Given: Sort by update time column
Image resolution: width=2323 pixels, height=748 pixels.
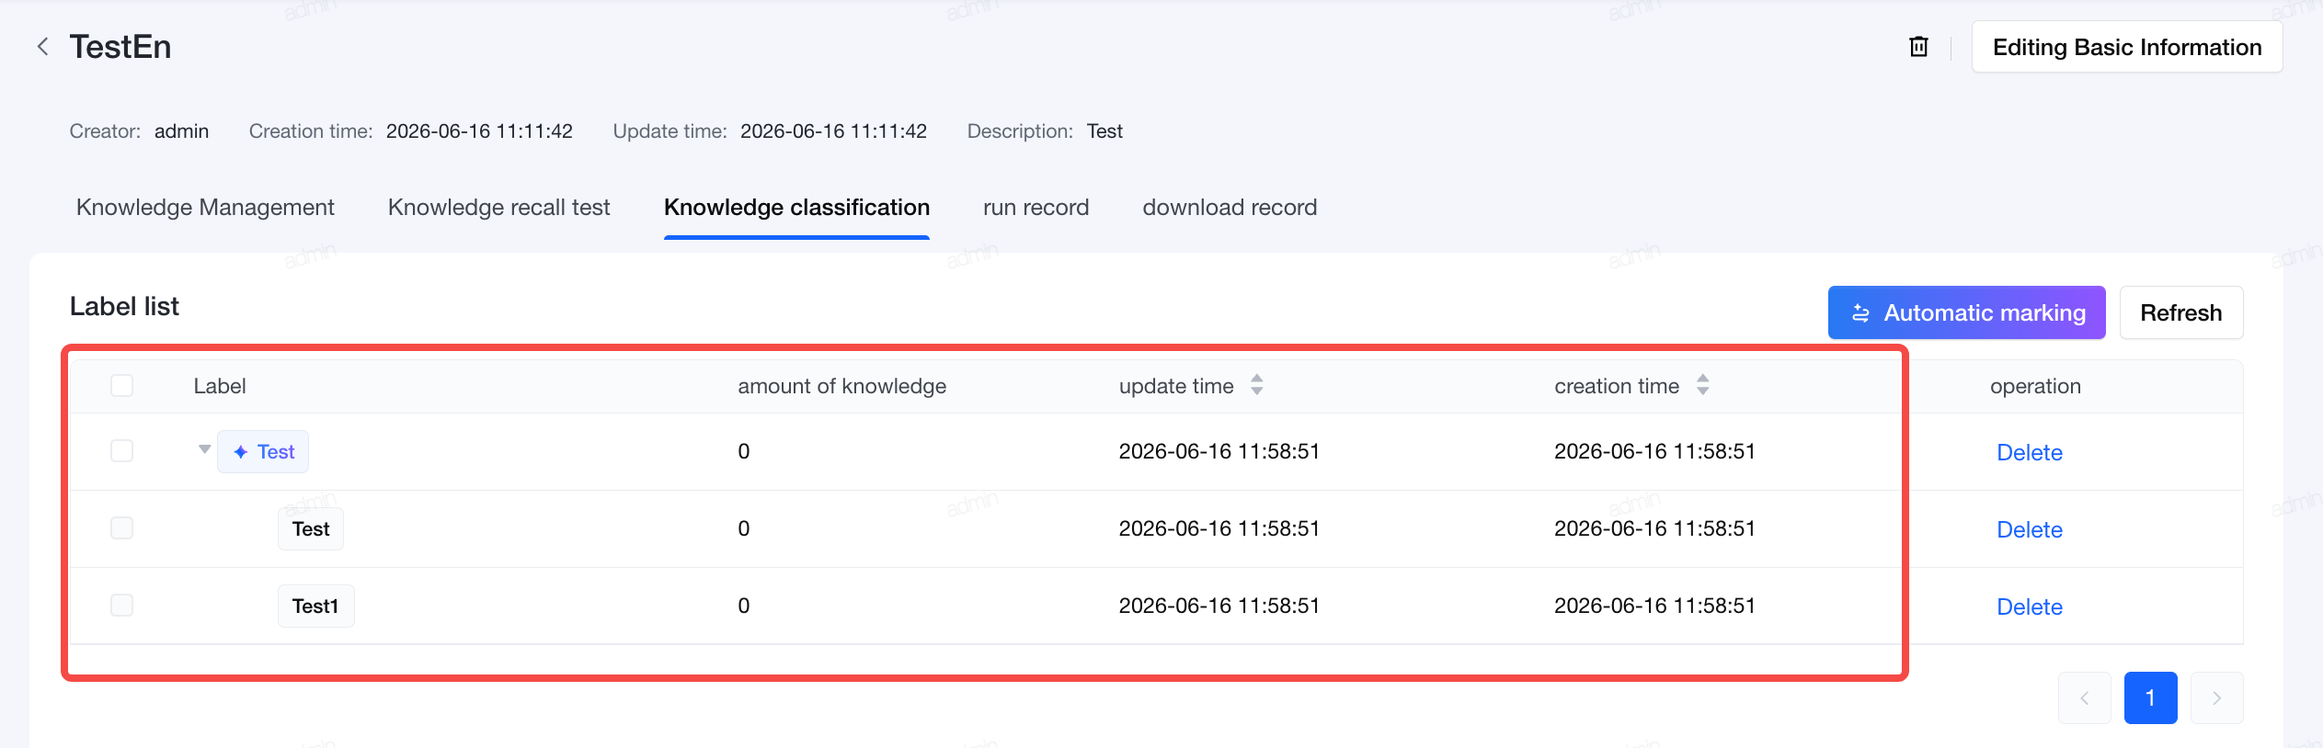Looking at the screenshot, I should point(1256,385).
